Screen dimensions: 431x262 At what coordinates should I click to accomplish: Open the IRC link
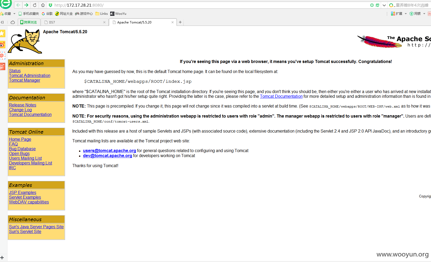pos(12,168)
